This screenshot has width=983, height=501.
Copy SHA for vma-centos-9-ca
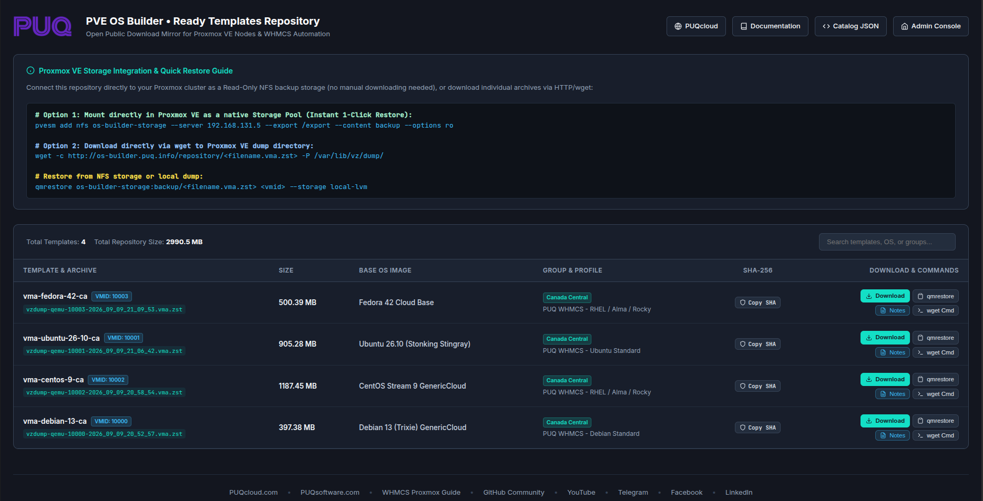click(757, 386)
